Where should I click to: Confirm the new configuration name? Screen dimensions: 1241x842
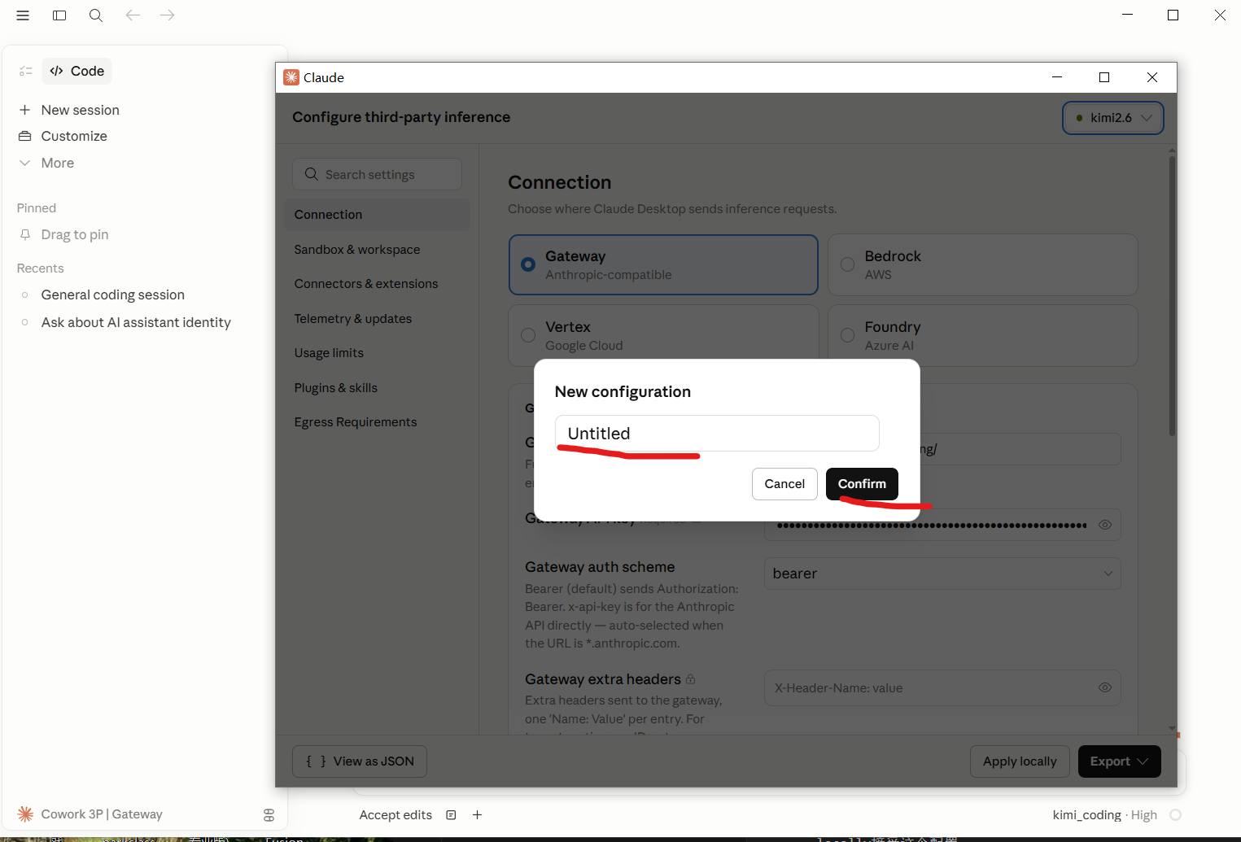pyautogui.click(x=862, y=484)
